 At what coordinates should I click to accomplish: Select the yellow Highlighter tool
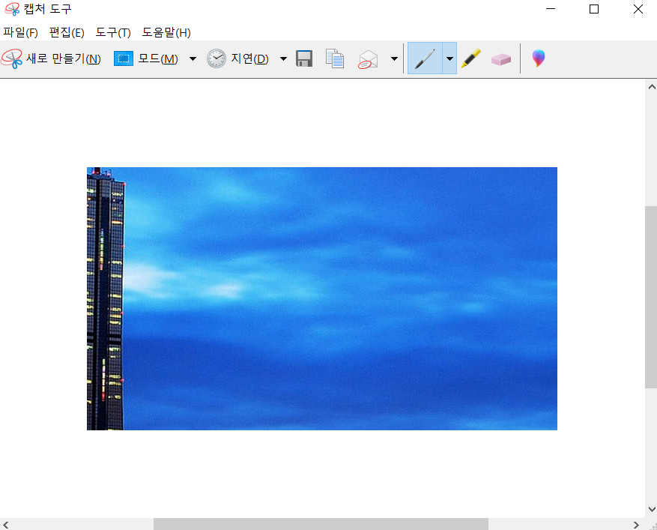pyautogui.click(x=471, y=58)
